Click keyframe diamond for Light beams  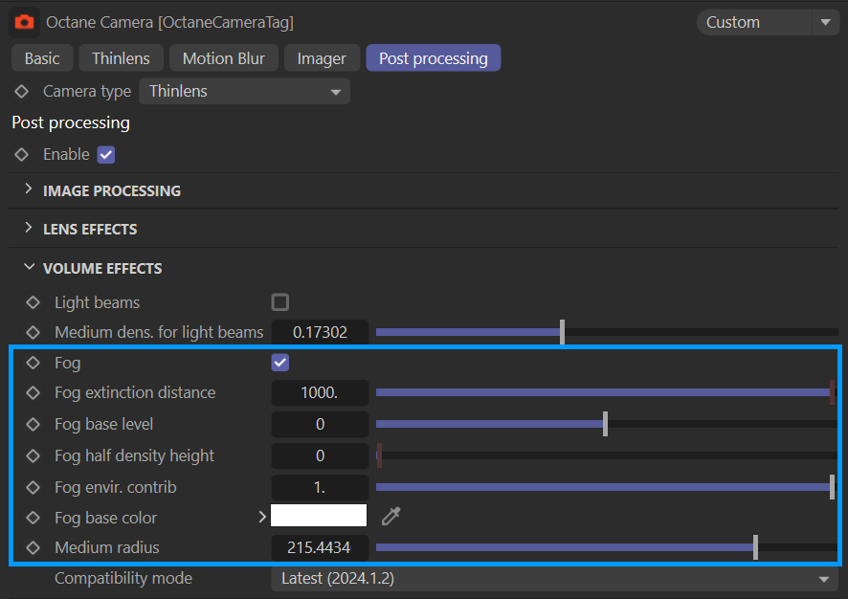tap(33, 302)
